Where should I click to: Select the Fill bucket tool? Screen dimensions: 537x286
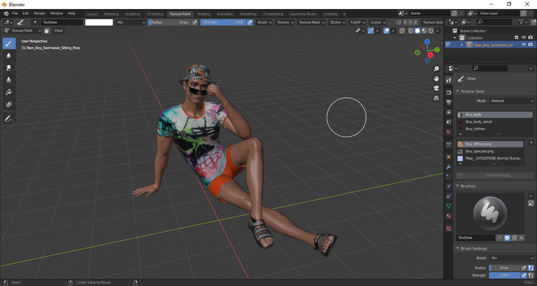tap(9, 92)
